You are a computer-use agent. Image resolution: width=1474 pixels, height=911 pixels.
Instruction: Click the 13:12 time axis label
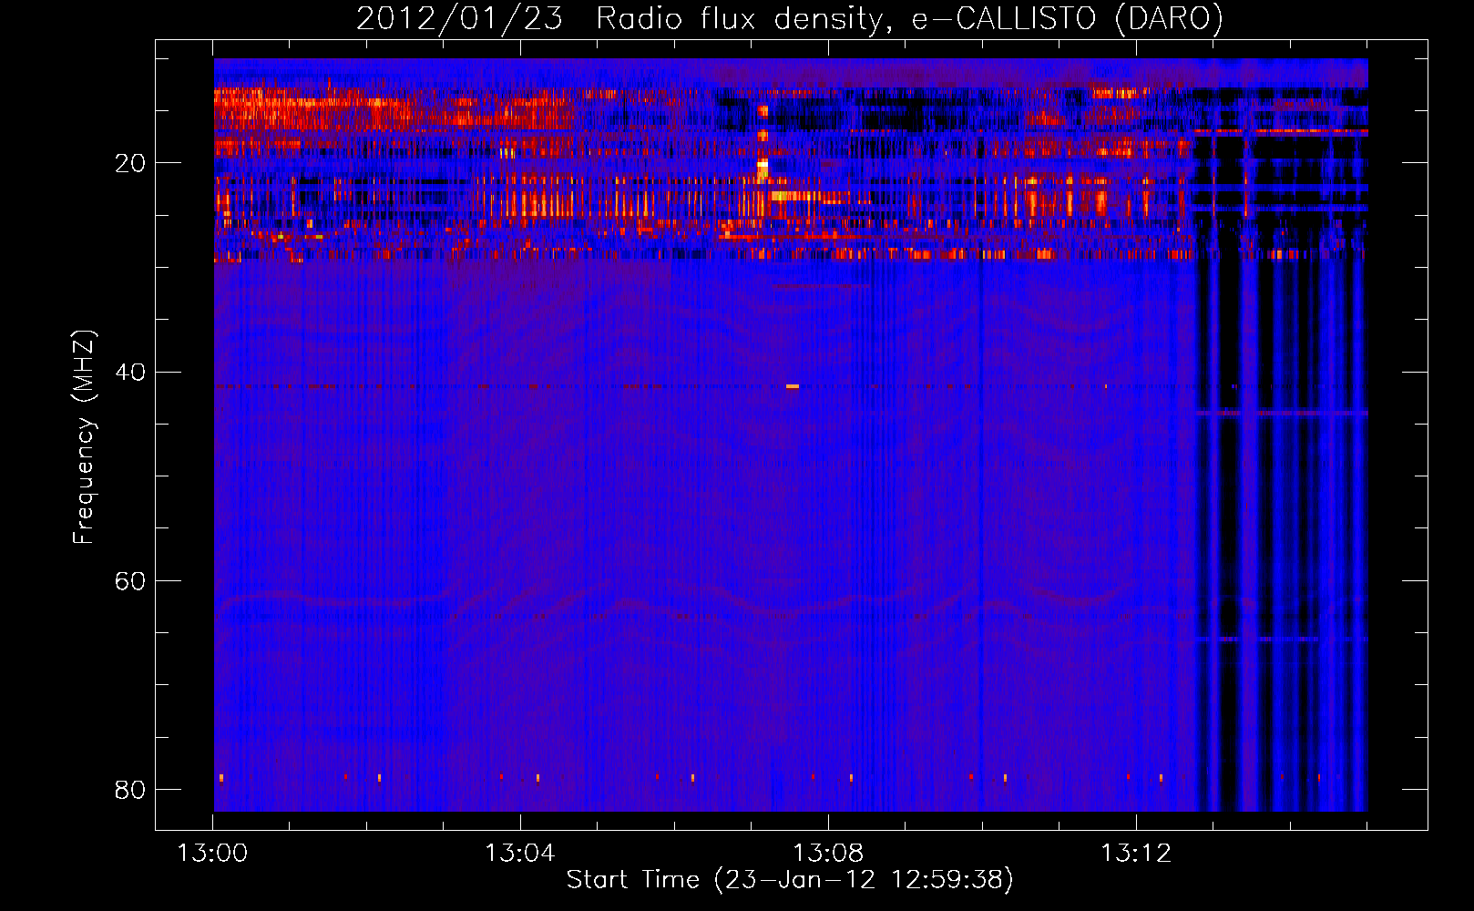1136,853
